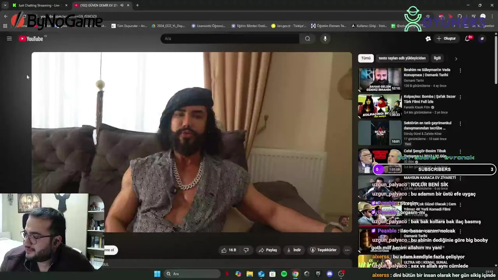The width and height of the screenshot is (498, 280).
Task: Open the tab search dropdown arrow
Action: click(5, 5)
